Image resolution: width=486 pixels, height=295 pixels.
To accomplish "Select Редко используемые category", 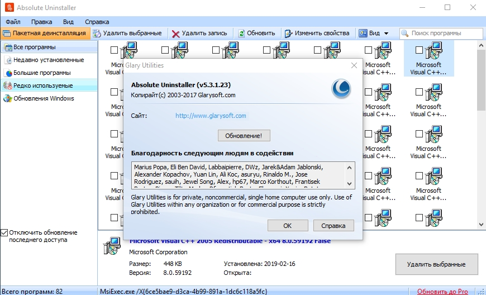I will [49, 85].
